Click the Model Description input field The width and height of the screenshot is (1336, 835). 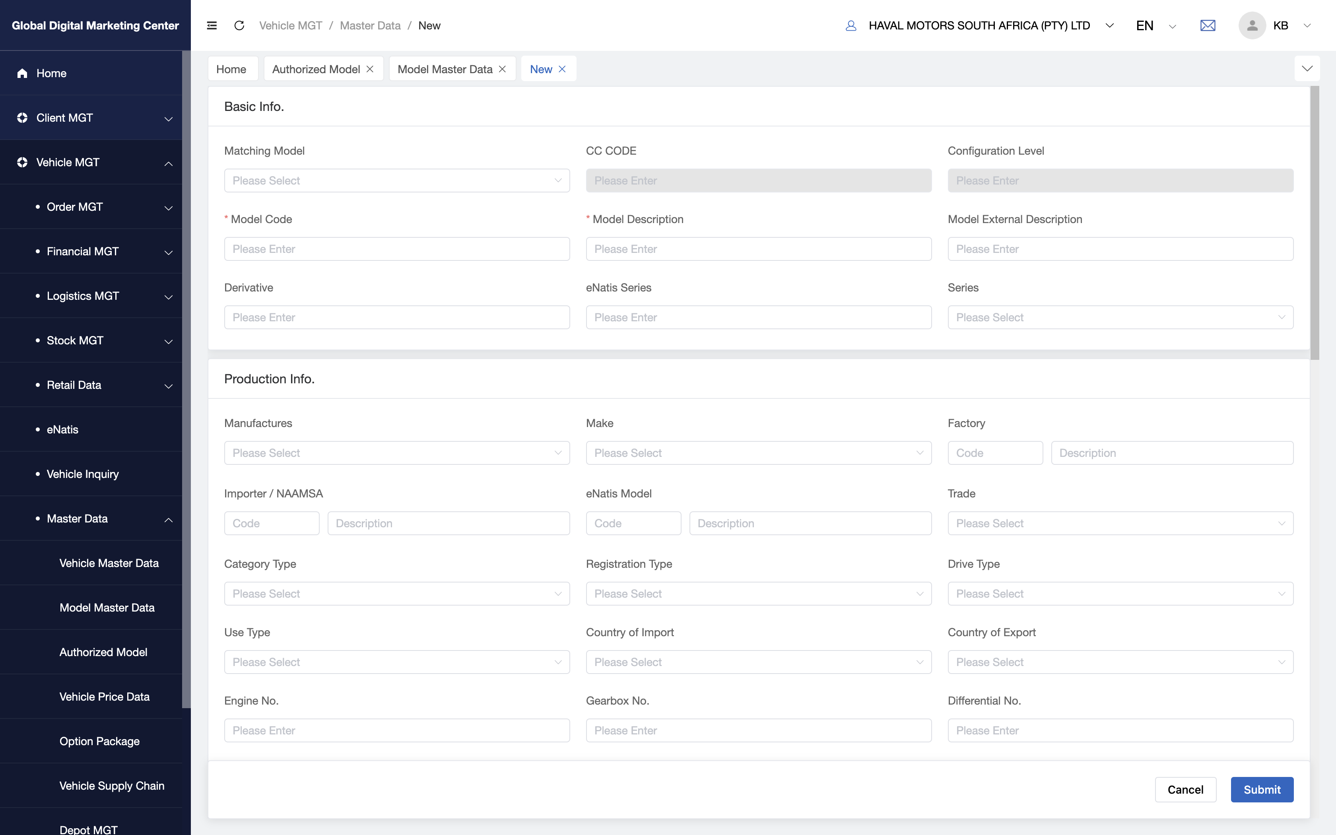[759, 249]
